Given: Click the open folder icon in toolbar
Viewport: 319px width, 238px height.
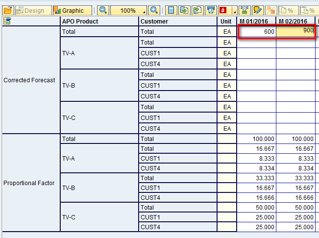Looking at the screenshot, I should [7, 10].
